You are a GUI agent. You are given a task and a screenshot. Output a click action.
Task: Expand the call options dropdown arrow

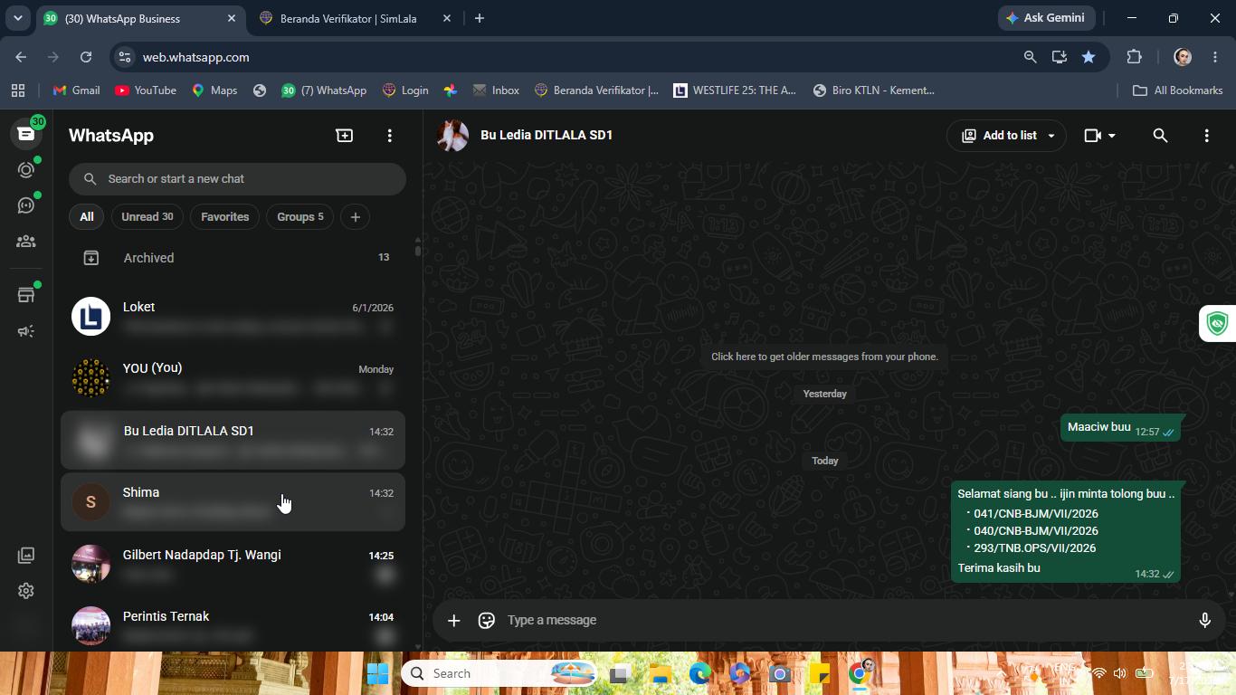tap(1112, 135)
